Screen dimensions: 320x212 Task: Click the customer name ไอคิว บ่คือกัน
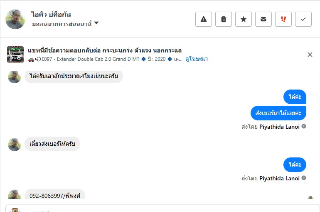pos(51,15)
